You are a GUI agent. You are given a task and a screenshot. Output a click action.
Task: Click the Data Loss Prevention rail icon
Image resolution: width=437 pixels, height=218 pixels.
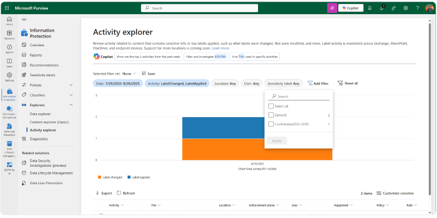(9, 128)
